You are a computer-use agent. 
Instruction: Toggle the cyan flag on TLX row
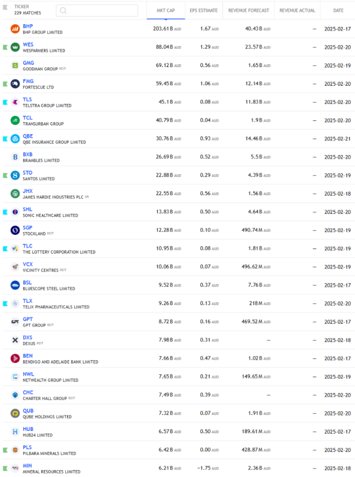pos(5,304)
